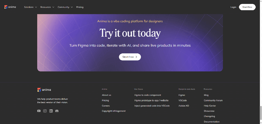
Task: Open Anima's YouTube channel icon
Action: [39, 111]
